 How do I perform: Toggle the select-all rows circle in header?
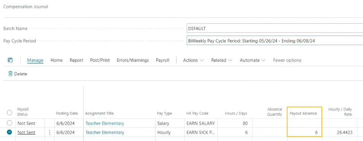click(x=10, y=113)
